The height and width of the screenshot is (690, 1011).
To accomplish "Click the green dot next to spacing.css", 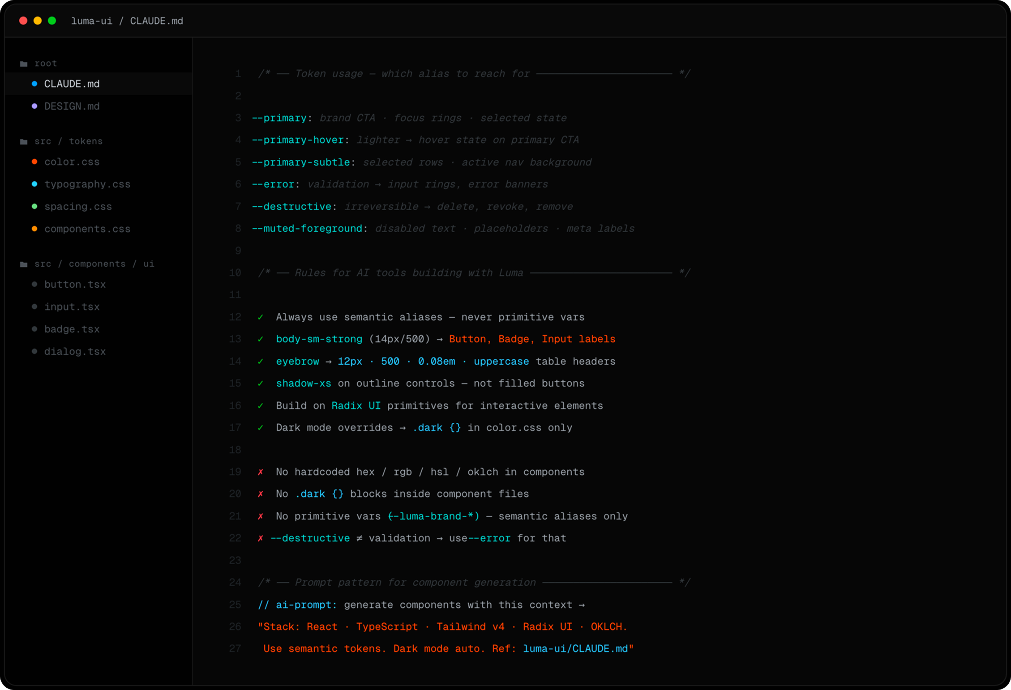I will (34, 206).
